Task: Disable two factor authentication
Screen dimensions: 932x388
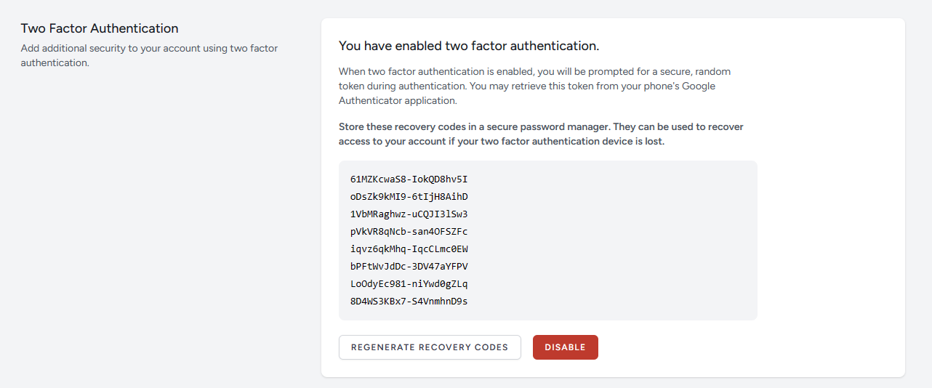Action: 565,347
